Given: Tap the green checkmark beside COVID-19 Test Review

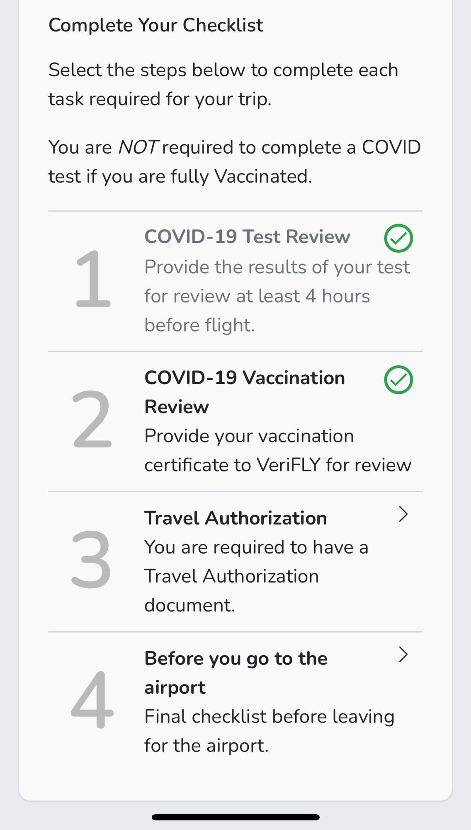Looking at the screenshot, I should (x=398, y=238).
